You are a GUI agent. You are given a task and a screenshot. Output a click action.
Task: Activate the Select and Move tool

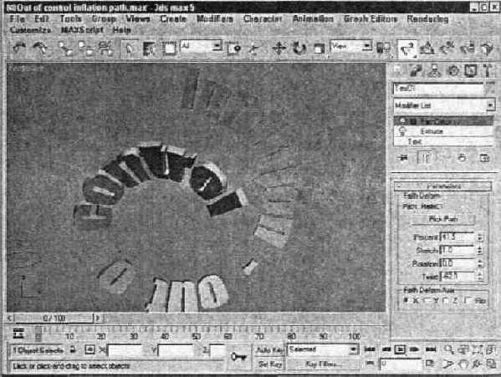(x=279, y=48)
